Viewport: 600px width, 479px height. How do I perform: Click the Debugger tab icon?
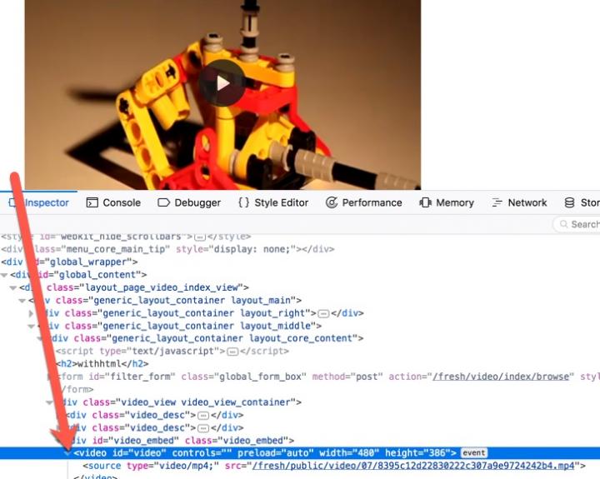164,202
